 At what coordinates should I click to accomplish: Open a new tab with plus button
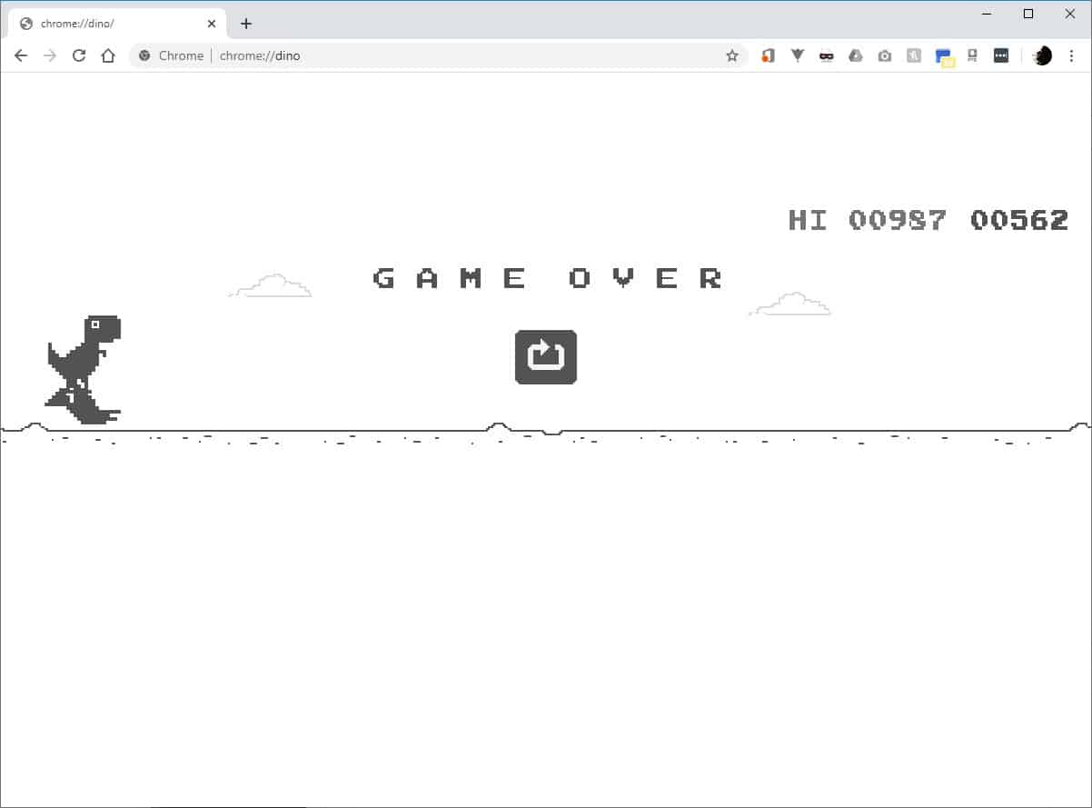point(245,24)
